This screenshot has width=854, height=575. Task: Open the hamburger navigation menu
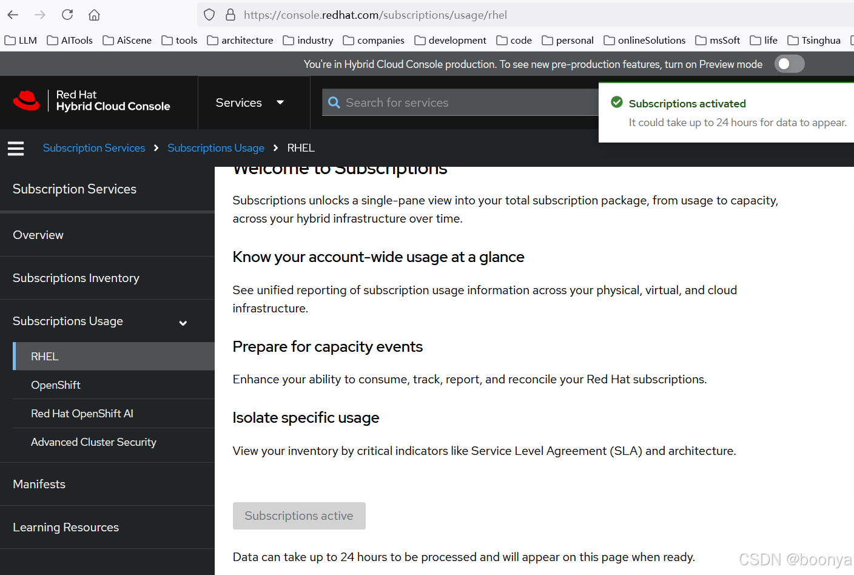[16, 149]
